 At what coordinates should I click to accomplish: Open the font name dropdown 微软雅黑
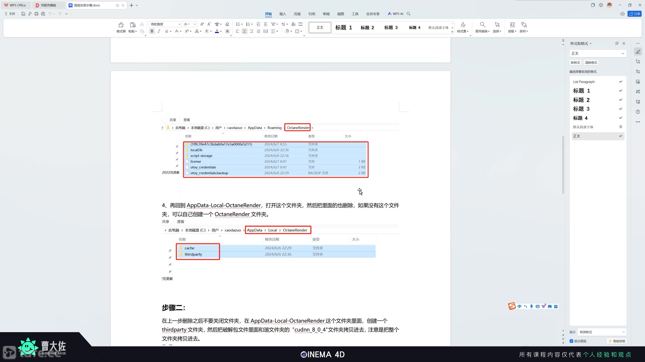[179, 24]
